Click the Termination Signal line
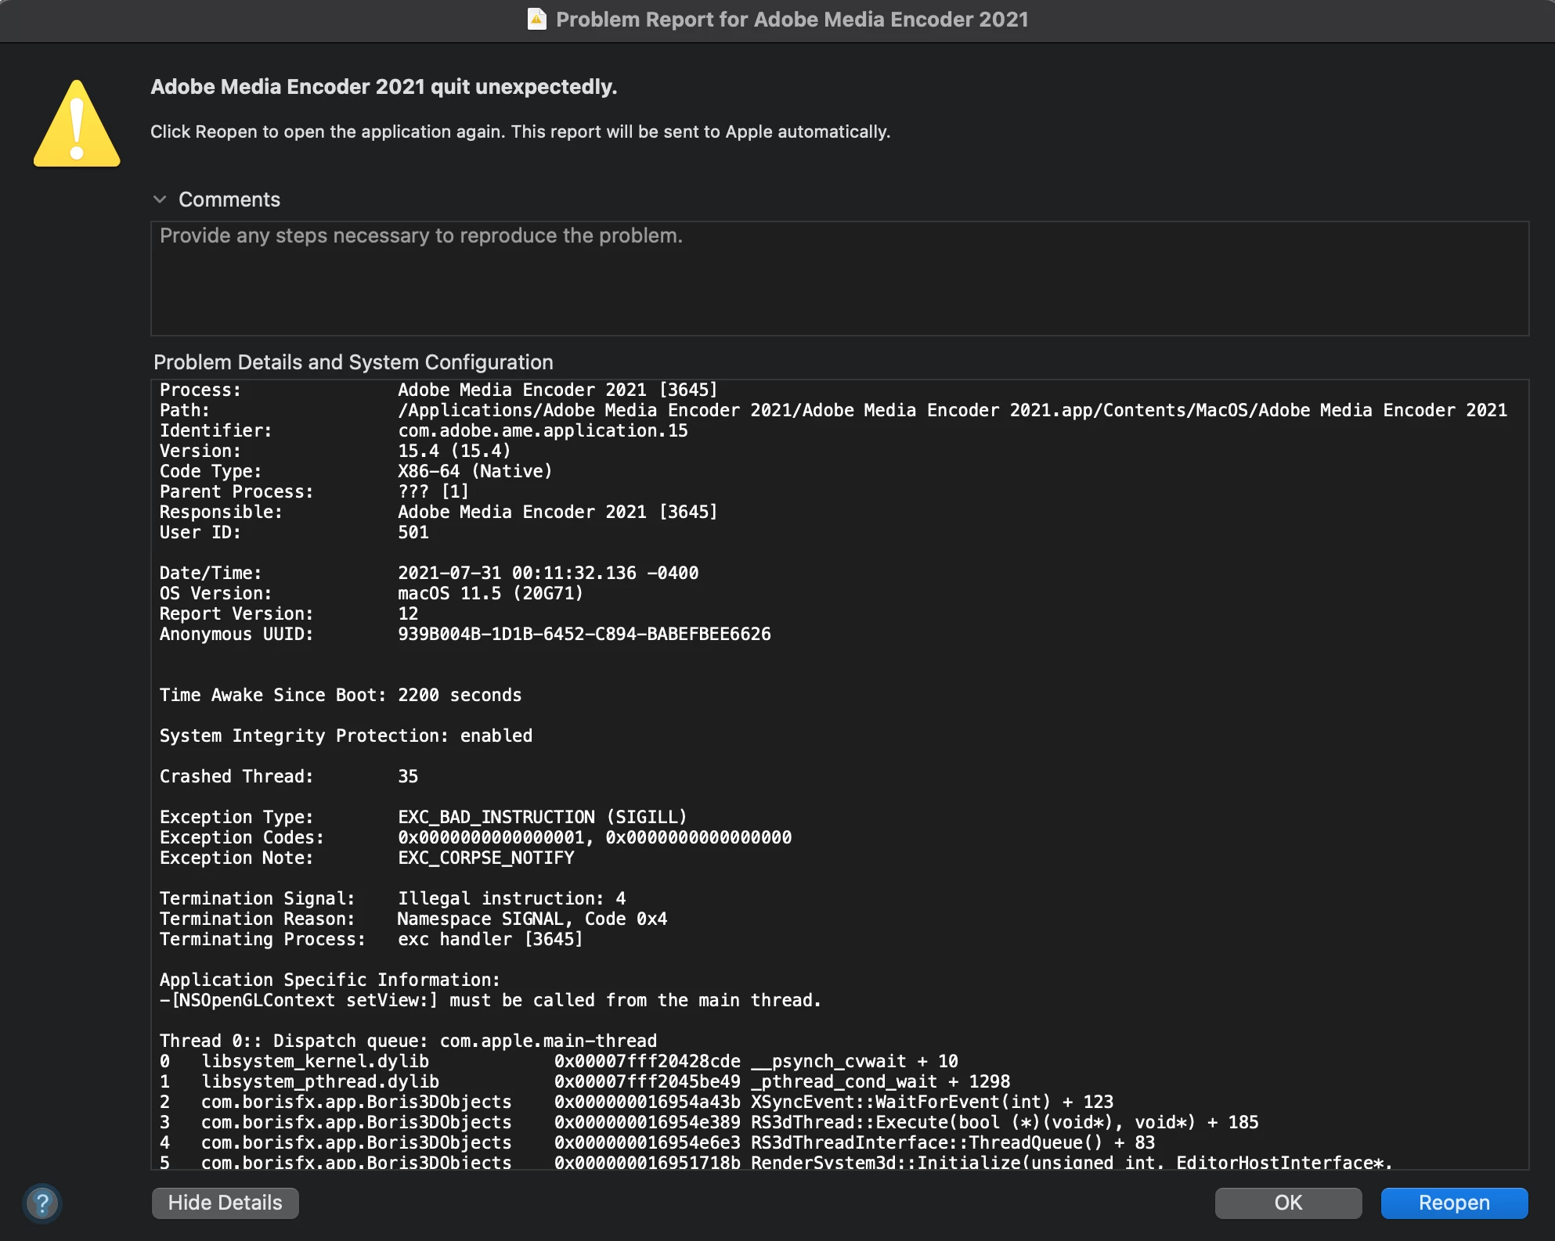The width and height of the screenshot is (1555, 1241). [x=391, y=898]
